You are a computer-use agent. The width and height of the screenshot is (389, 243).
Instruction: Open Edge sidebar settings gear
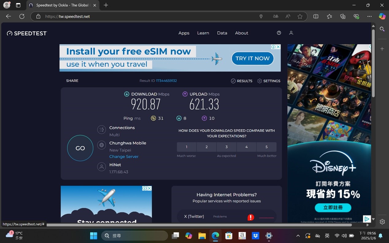point(382,221)
